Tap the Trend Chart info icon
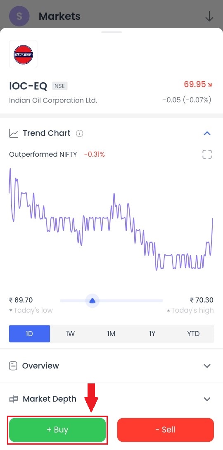 pyautogui.click(x=79, y=134)
